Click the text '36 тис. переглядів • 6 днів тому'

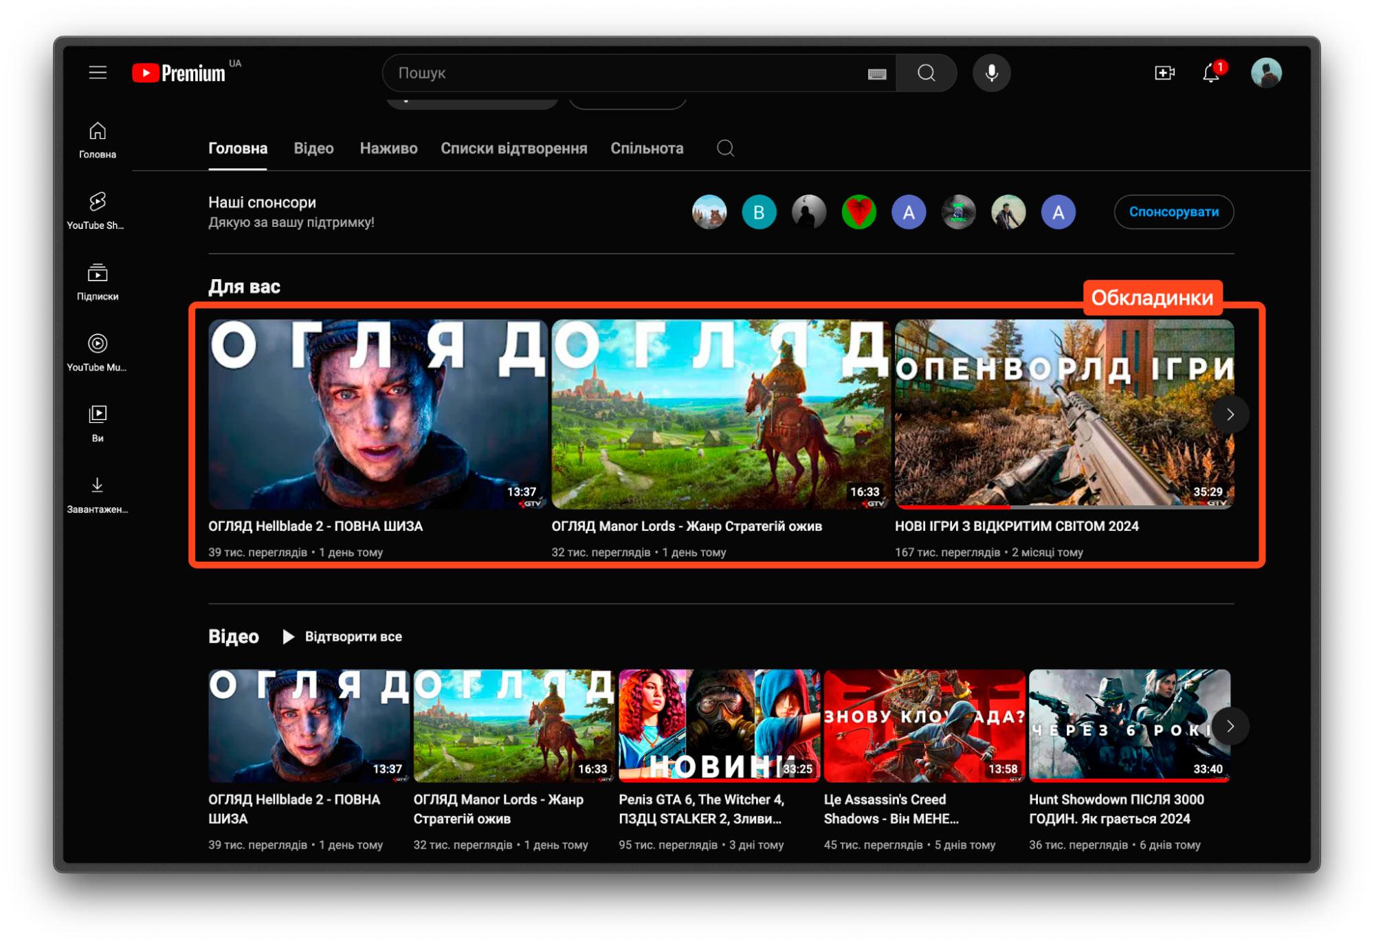coord(1114,845)
